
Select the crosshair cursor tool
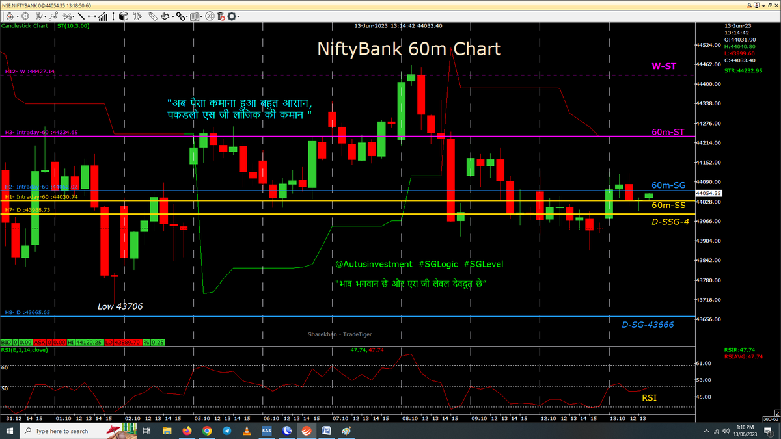25,16
